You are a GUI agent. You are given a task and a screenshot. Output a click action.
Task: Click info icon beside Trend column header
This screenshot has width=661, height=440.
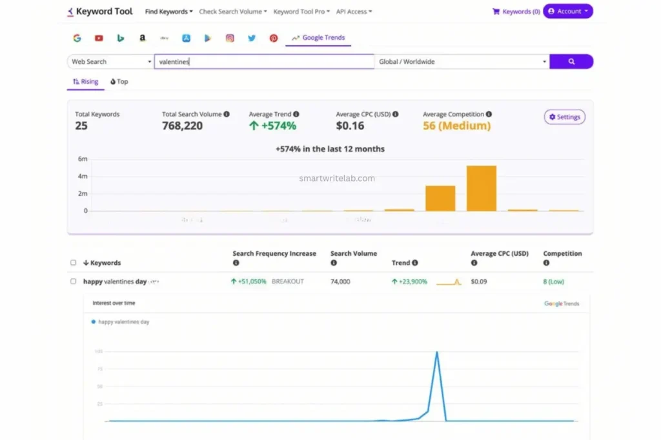click(415, 263)
